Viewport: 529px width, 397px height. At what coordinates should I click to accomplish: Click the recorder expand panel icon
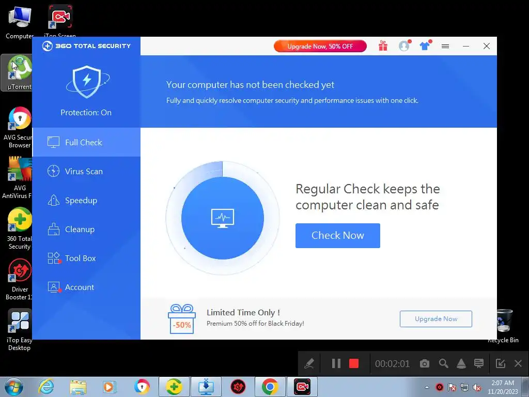point(500,363)
